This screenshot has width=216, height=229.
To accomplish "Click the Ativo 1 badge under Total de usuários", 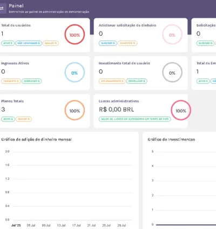I will click(8, 43).
